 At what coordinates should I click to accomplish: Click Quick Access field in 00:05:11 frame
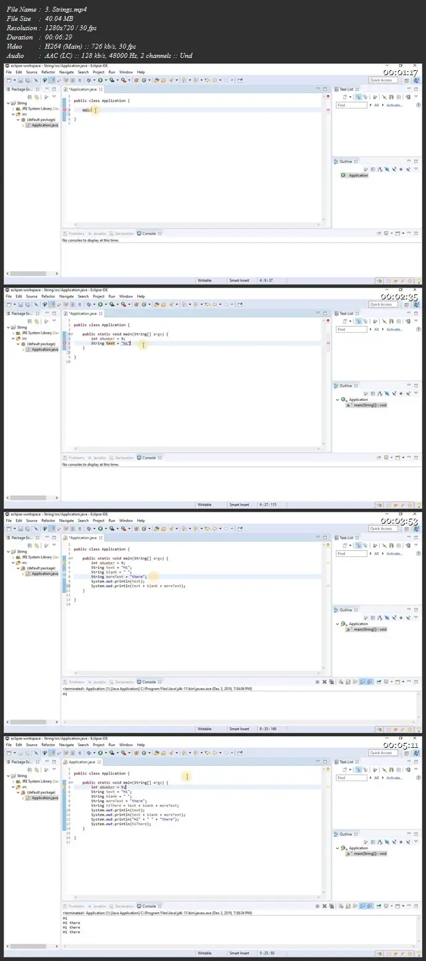[383, 753]
